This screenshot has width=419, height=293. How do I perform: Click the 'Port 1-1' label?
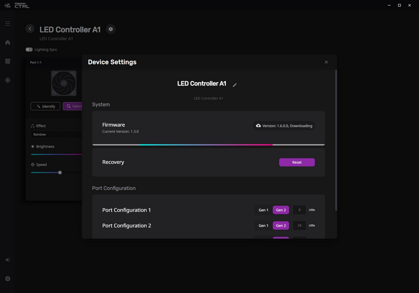pos(36,63)
